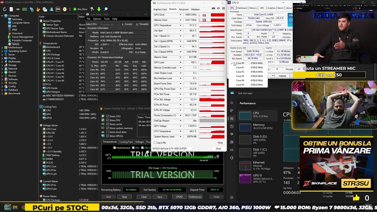This screenshot has width=377, height=212.
Task: Toggle Stress cache checkbox
Action: coord(108,124)
